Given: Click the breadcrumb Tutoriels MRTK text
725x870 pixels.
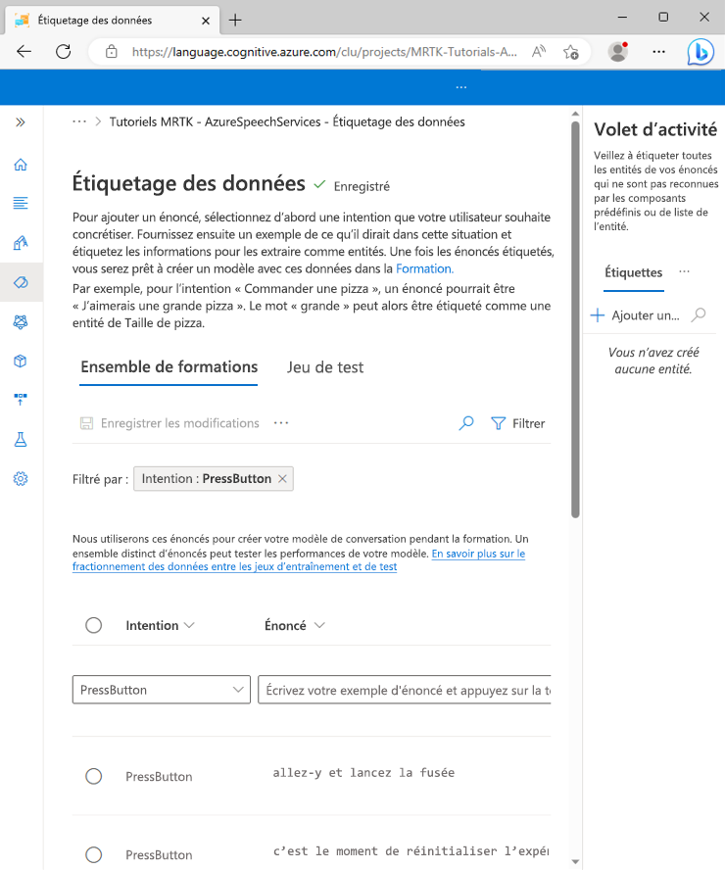Looking at the screenshot, I should 287,121.
